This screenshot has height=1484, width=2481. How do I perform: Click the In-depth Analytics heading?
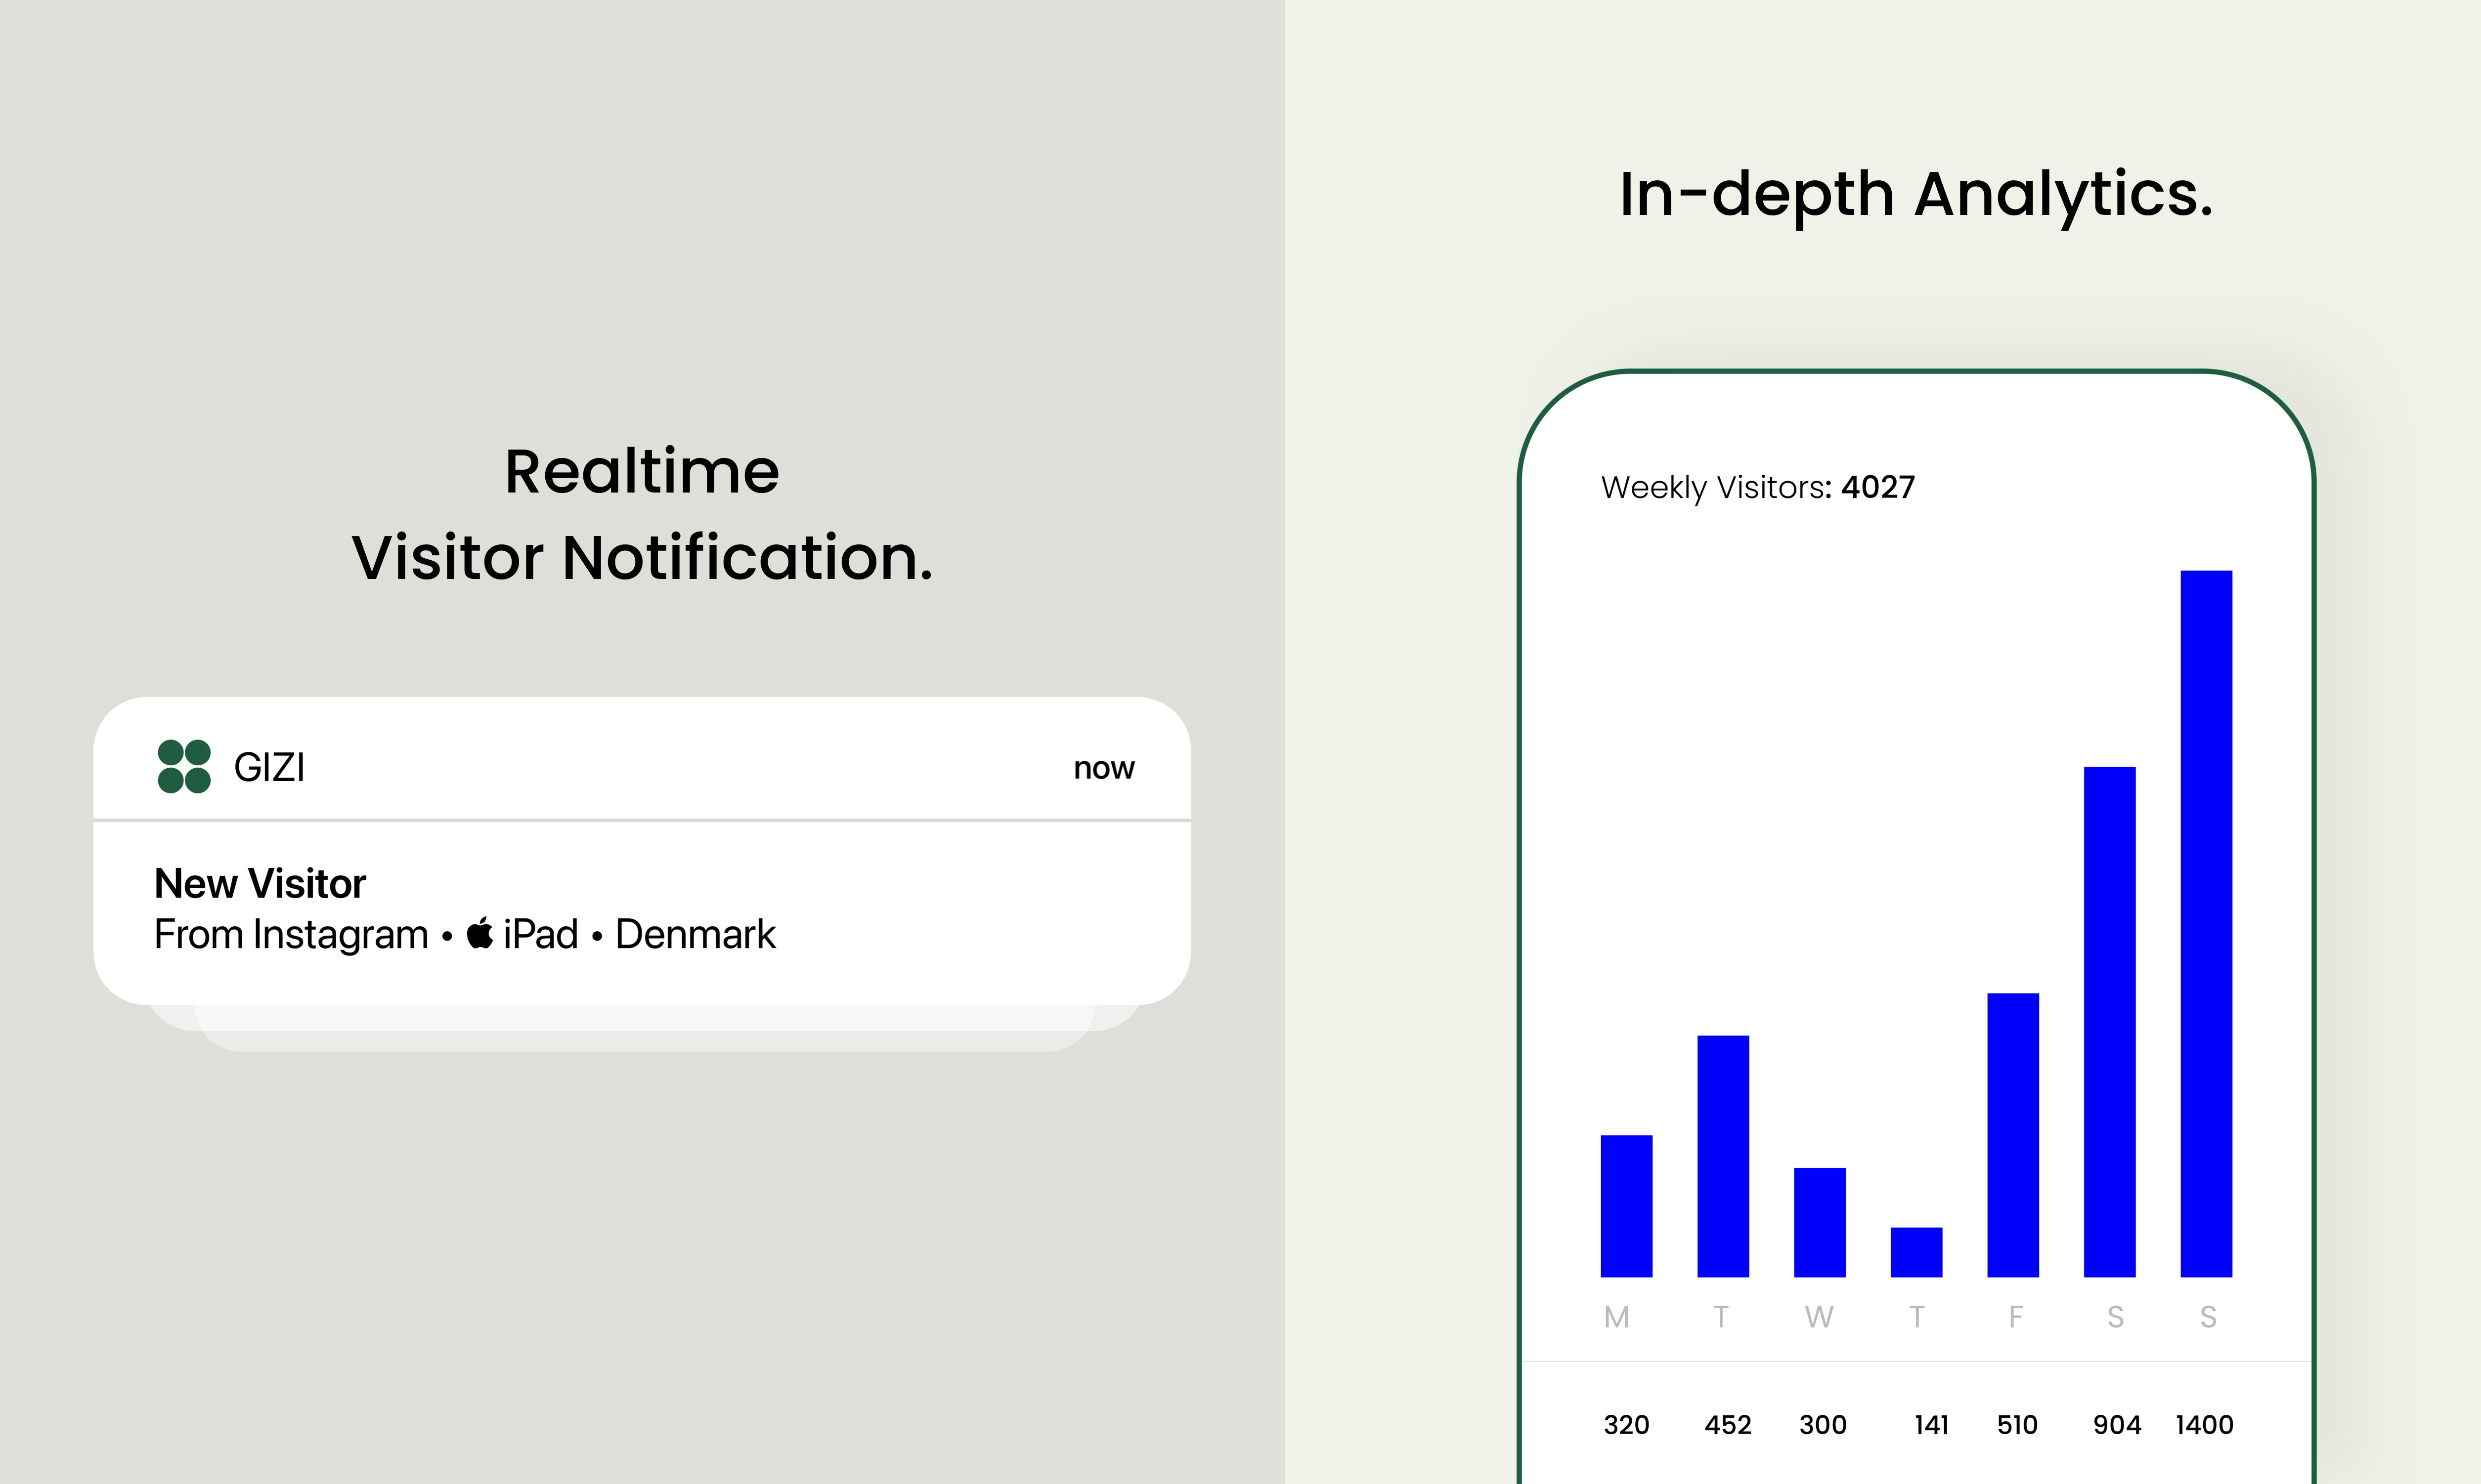1916,193
